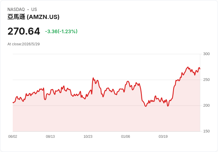Click the AMZN.US stock title

point(33,17)
